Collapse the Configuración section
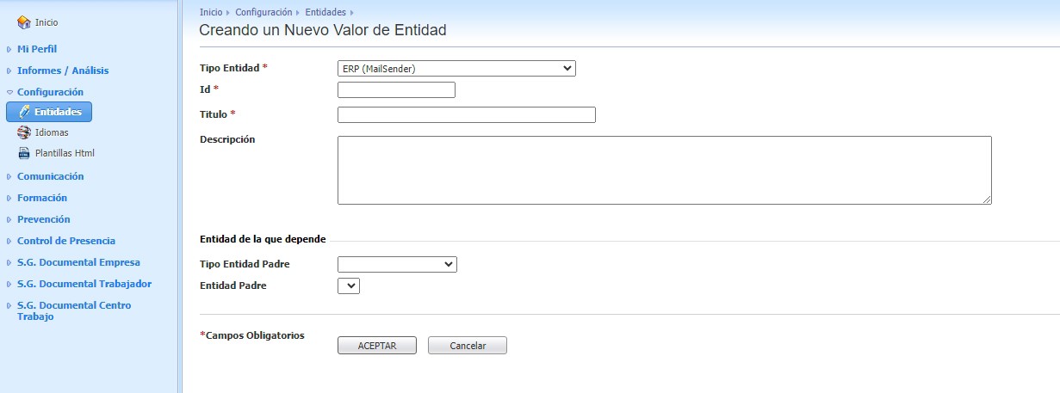The image size is (1060, 393). click(50, 91)
